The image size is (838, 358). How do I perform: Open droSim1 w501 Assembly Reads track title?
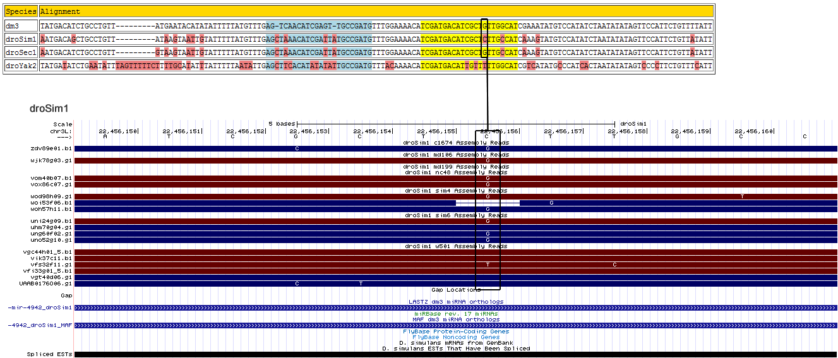(456, 246)
